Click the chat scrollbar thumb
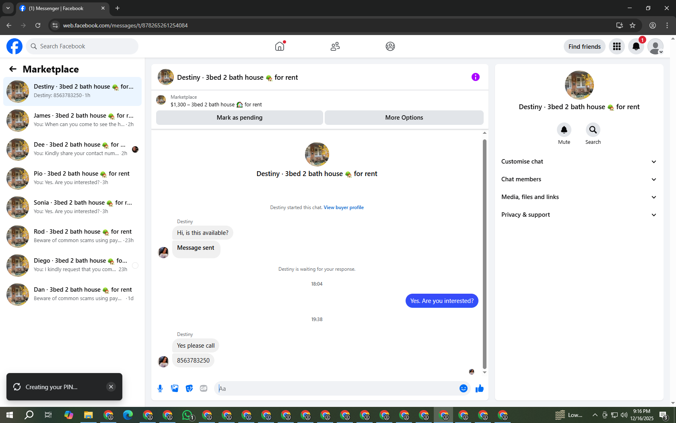The height and width of the screenshot is (423, 676). click(x=484, y=254)
